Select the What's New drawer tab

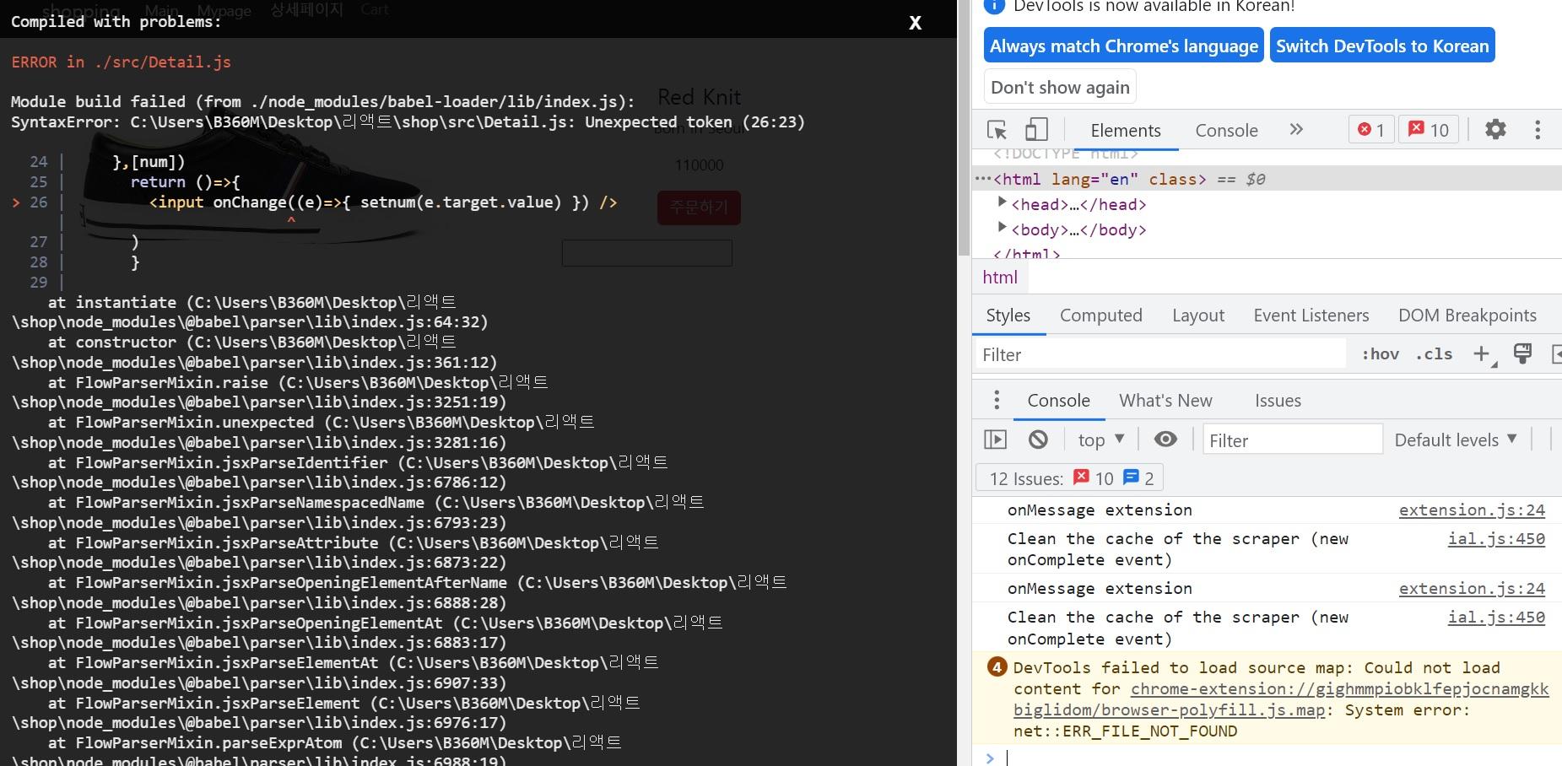1165,401
